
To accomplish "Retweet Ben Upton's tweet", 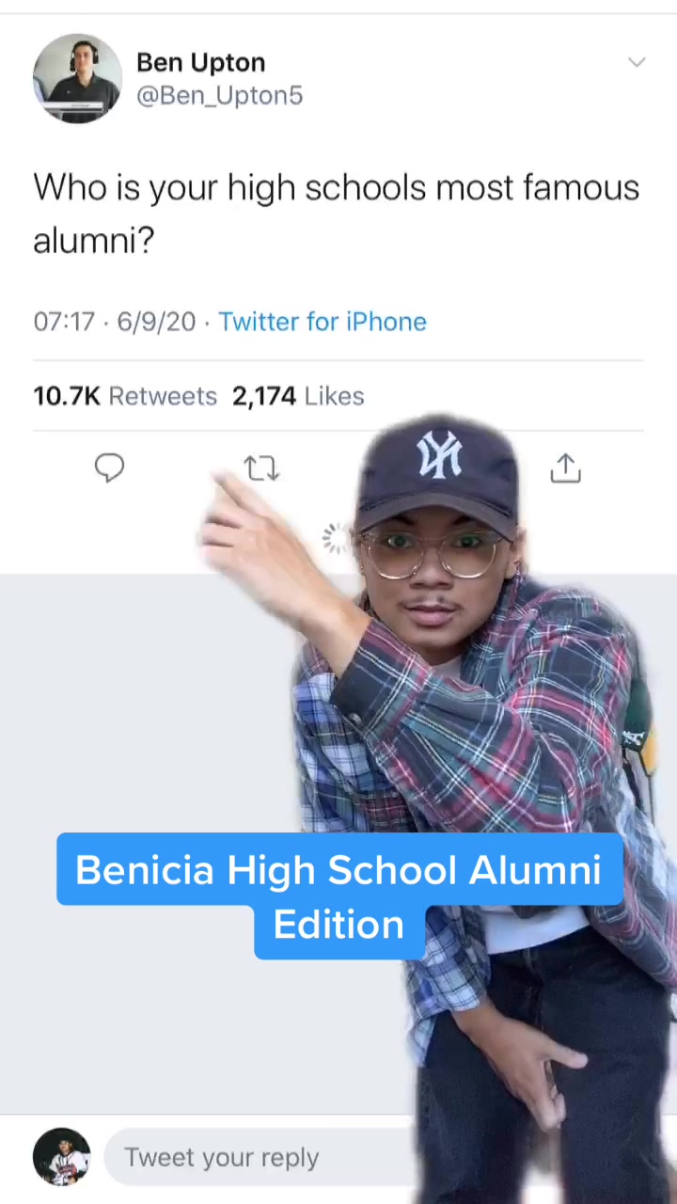I will coord(260,467).
